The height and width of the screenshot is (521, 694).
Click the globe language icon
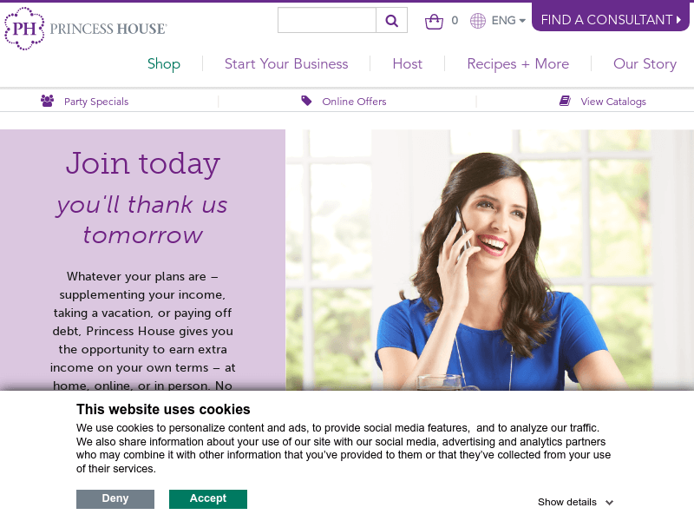(x=478, y=20)
